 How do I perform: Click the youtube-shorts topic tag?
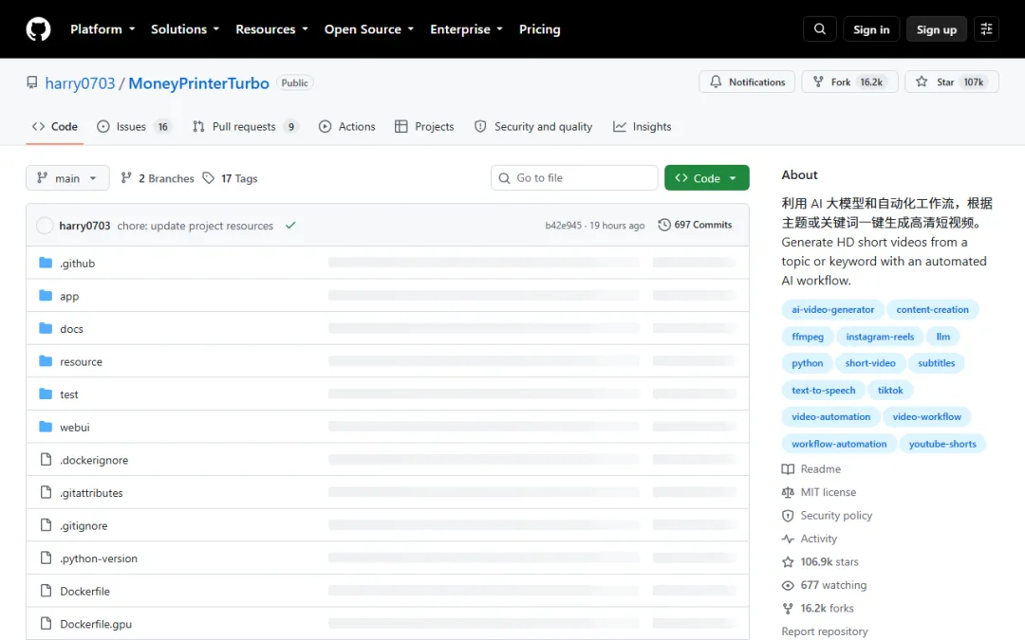coord(942,444)
